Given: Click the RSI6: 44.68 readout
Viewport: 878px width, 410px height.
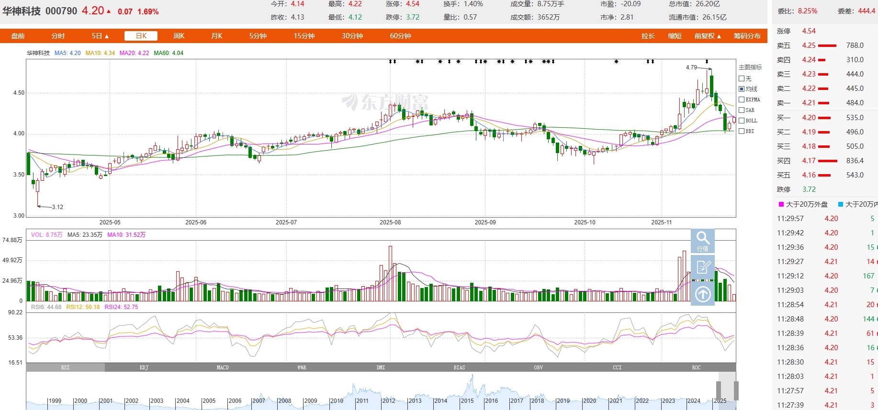Looking at the screenshot, I should 46,307.
